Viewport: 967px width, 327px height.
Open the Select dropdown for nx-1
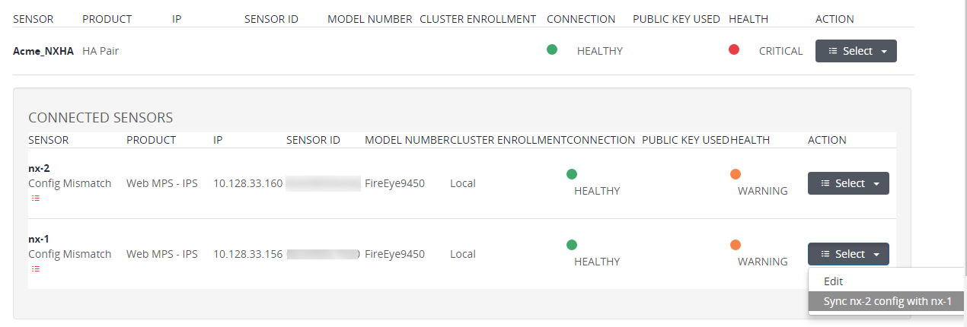[848, 254]
